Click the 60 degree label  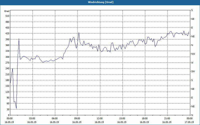click(x=8, y=103)
